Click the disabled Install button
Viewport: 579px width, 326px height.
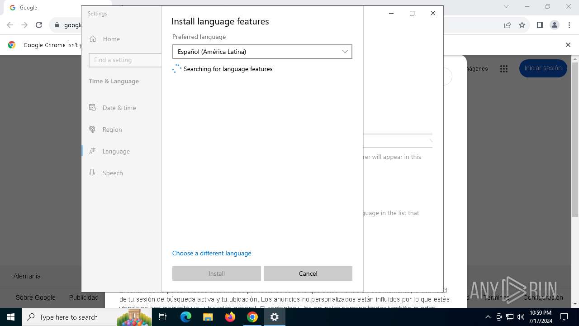217,273
